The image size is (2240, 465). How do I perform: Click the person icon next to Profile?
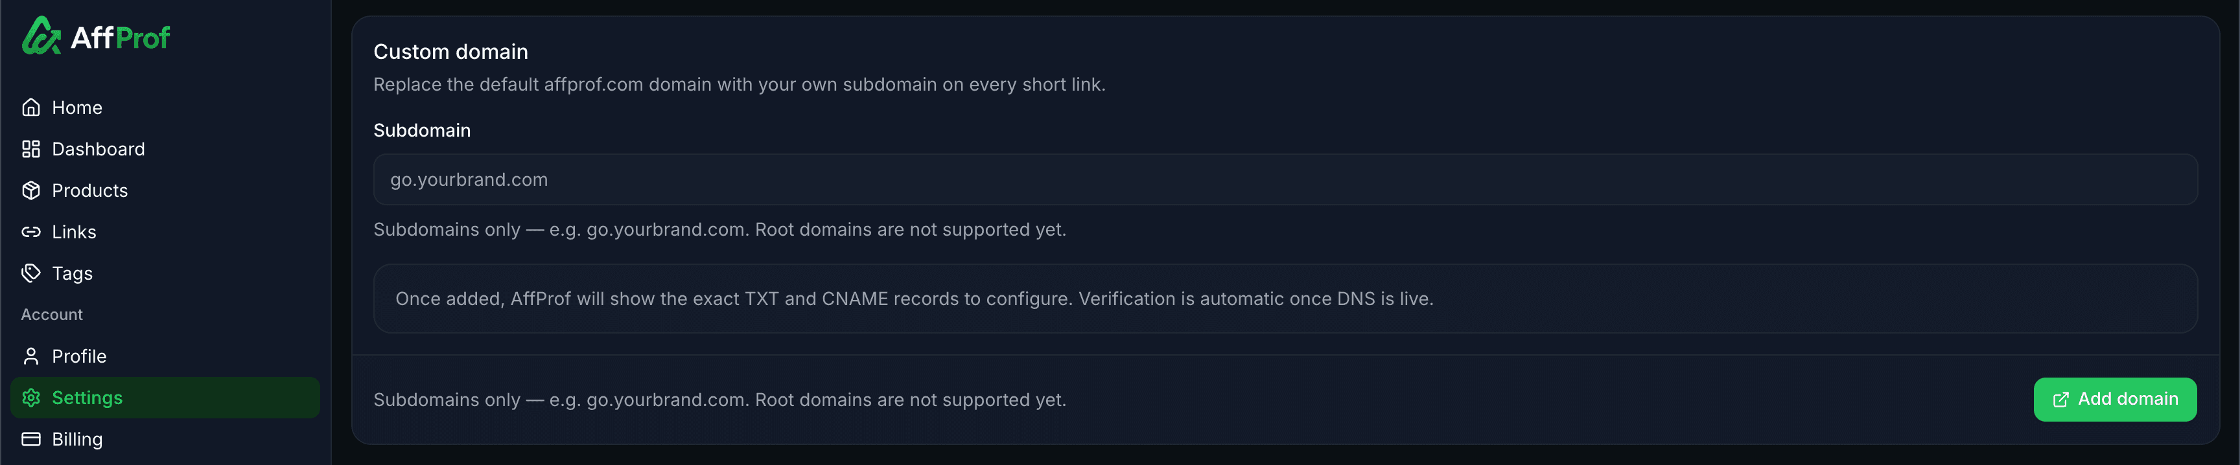(31, 356)
